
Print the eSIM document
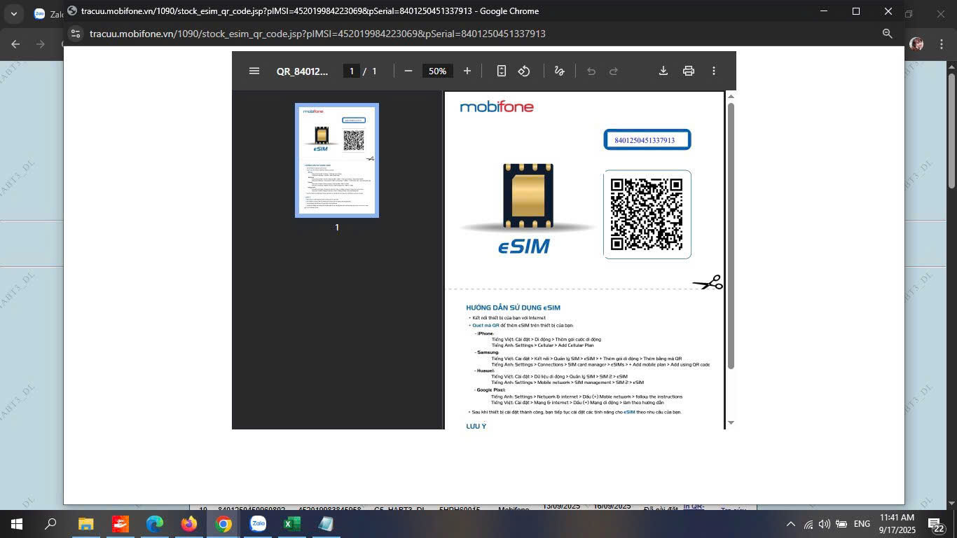(688, 70)
